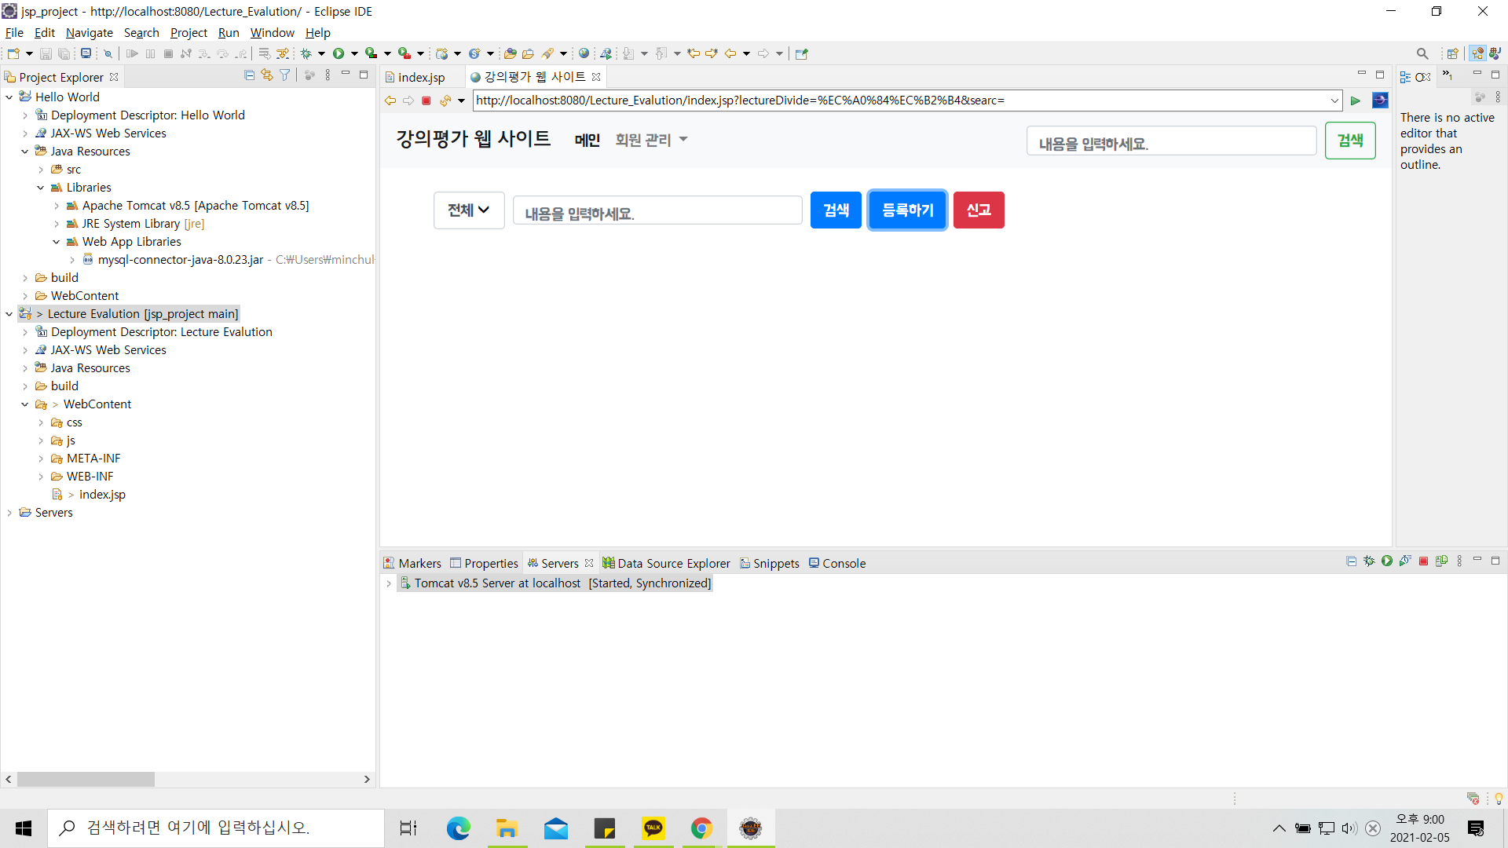Open the Navigate menu
Screen dimensions: 1508x848
[x=89, y=33]
